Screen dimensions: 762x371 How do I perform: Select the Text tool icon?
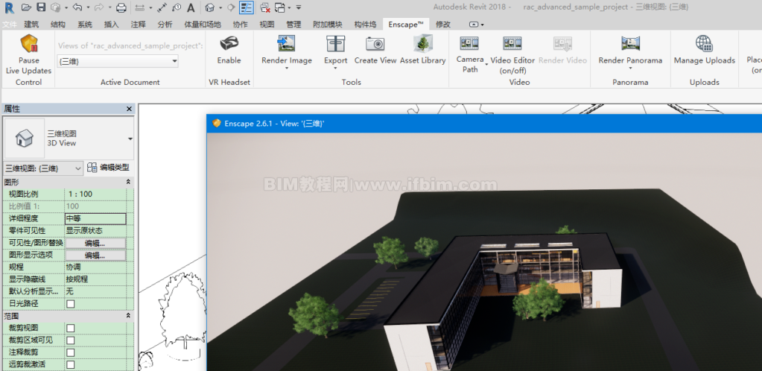(x=191, y=7)
